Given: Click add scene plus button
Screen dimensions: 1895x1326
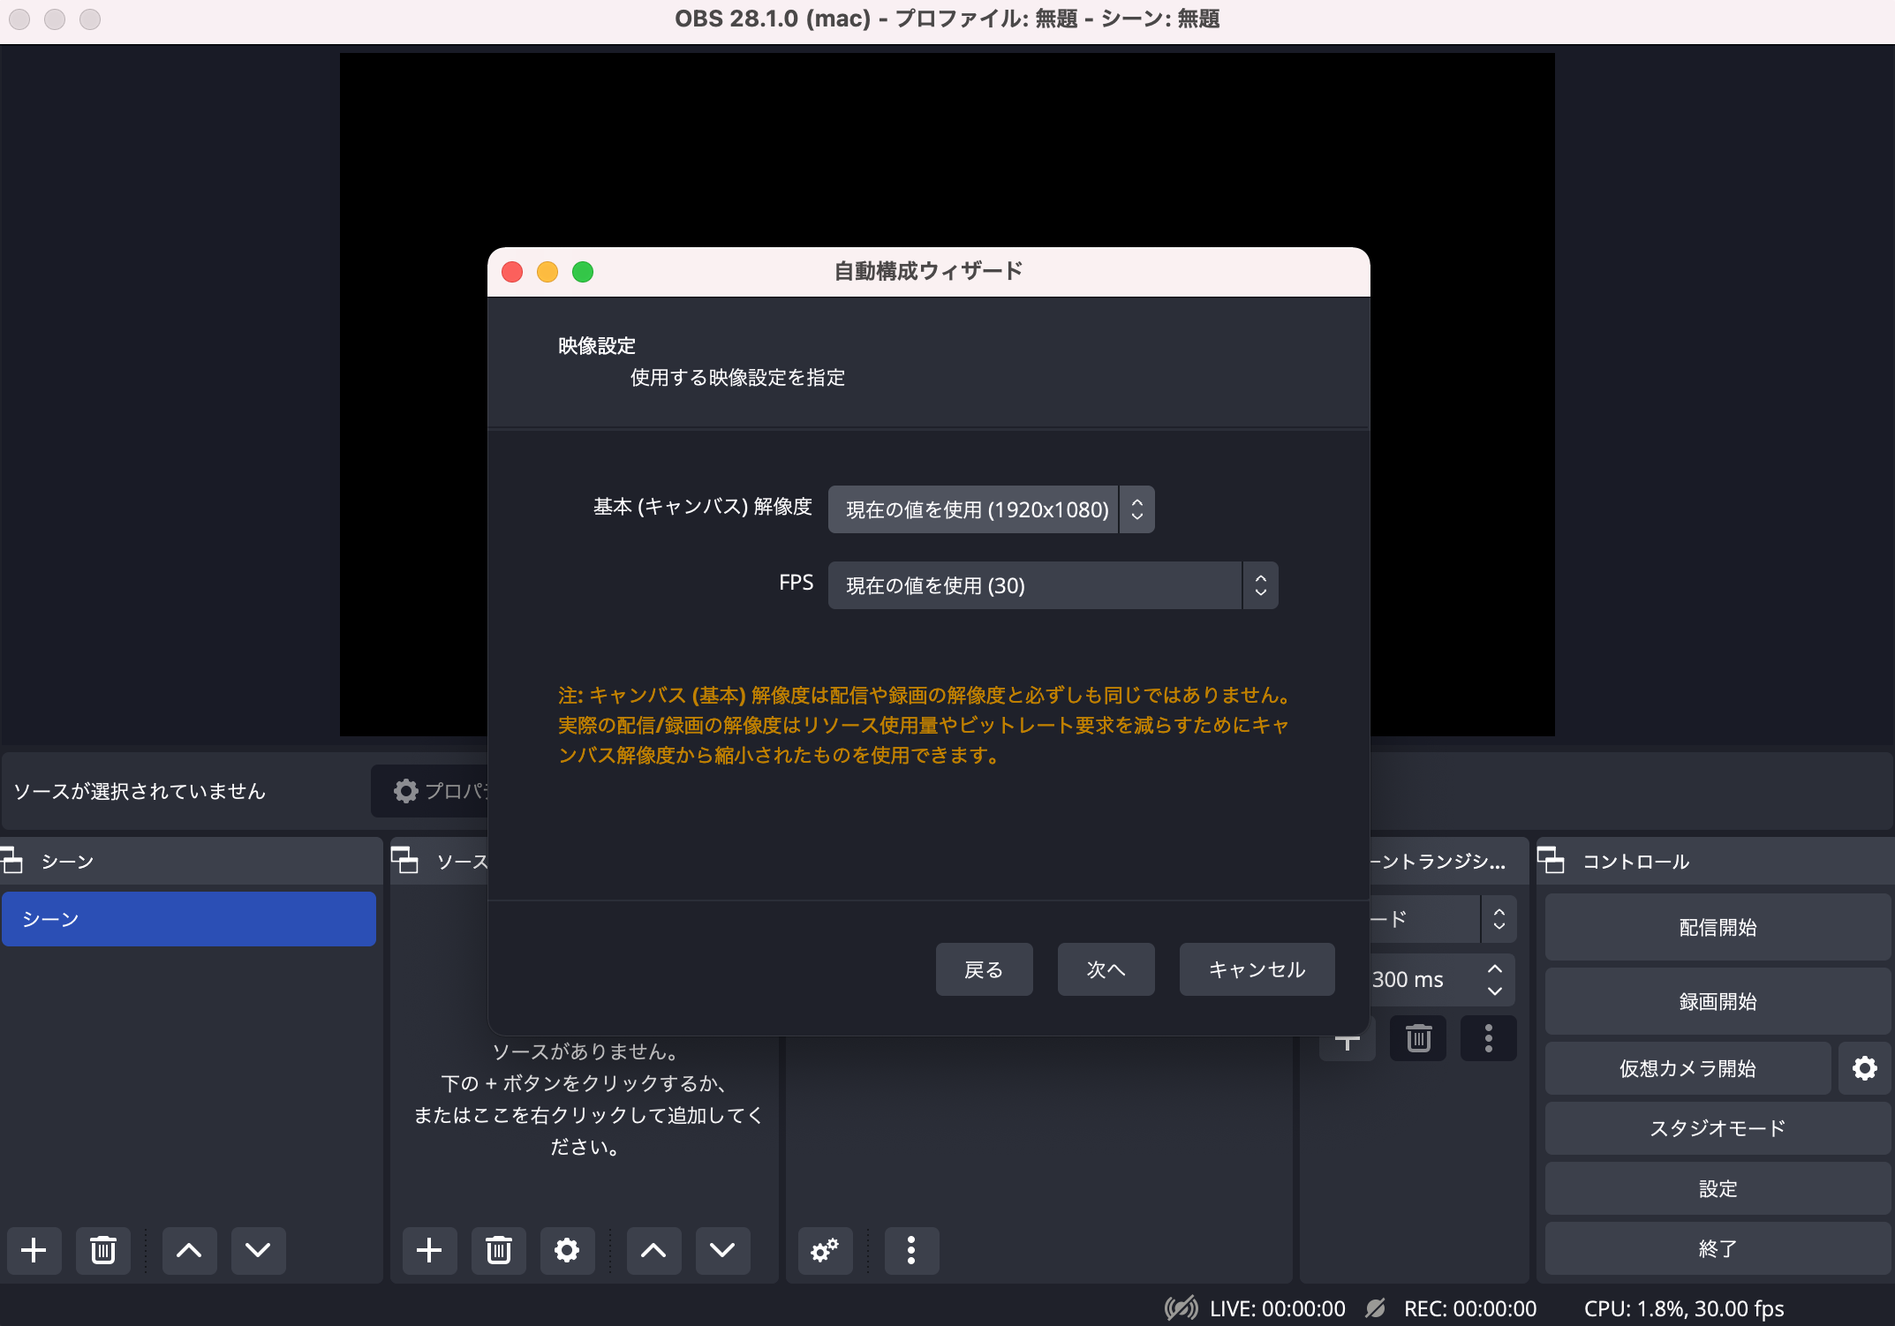Looking at the screenshot, I should click(x=34, y=1250).
